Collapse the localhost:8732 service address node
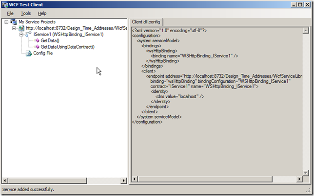Viewport: 314px width, 196px height. click(x=14, y=28)
